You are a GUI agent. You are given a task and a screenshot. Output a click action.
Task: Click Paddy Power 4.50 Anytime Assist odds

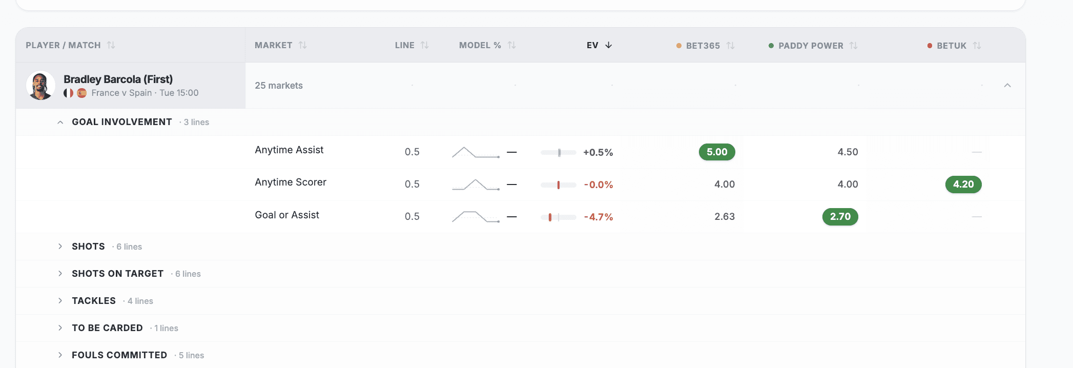tap(848, 152)
